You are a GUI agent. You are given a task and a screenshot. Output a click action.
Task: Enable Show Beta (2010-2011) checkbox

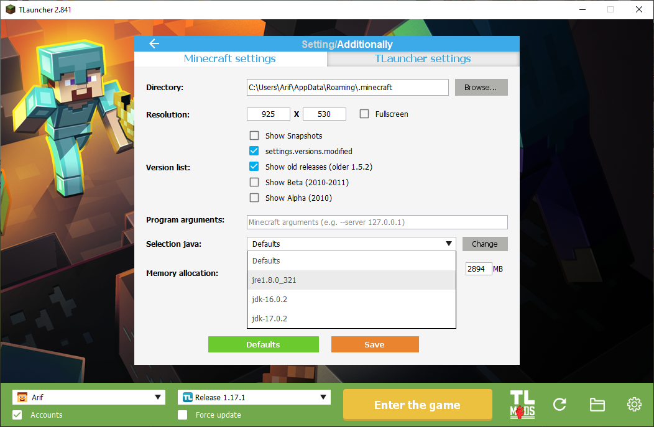coord(254,182)
